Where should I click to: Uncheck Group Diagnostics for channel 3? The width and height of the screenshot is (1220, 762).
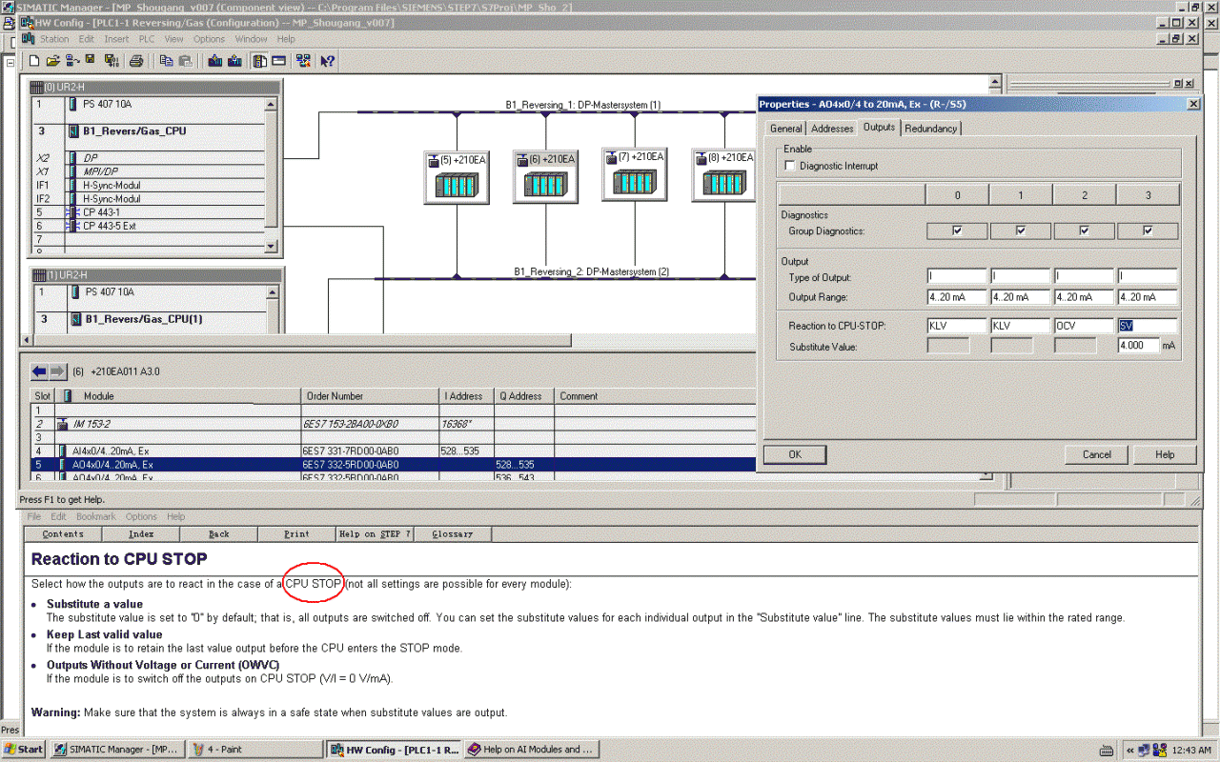pyautogui.click(x=1148, y=231)
